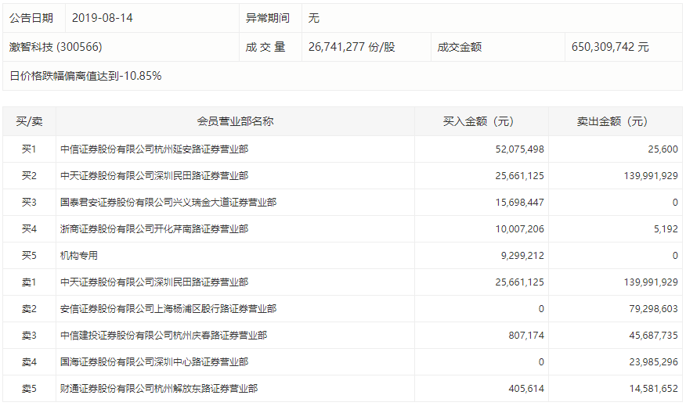The height and width of the screenshot is (406, 686).
Task: Select 139,991,929 in the 买2 row
Action: (651, 176)
